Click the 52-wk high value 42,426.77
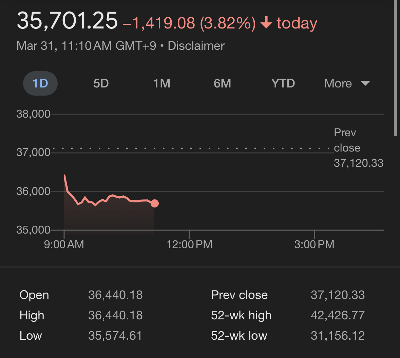The image size is (400, 358). 338,315
